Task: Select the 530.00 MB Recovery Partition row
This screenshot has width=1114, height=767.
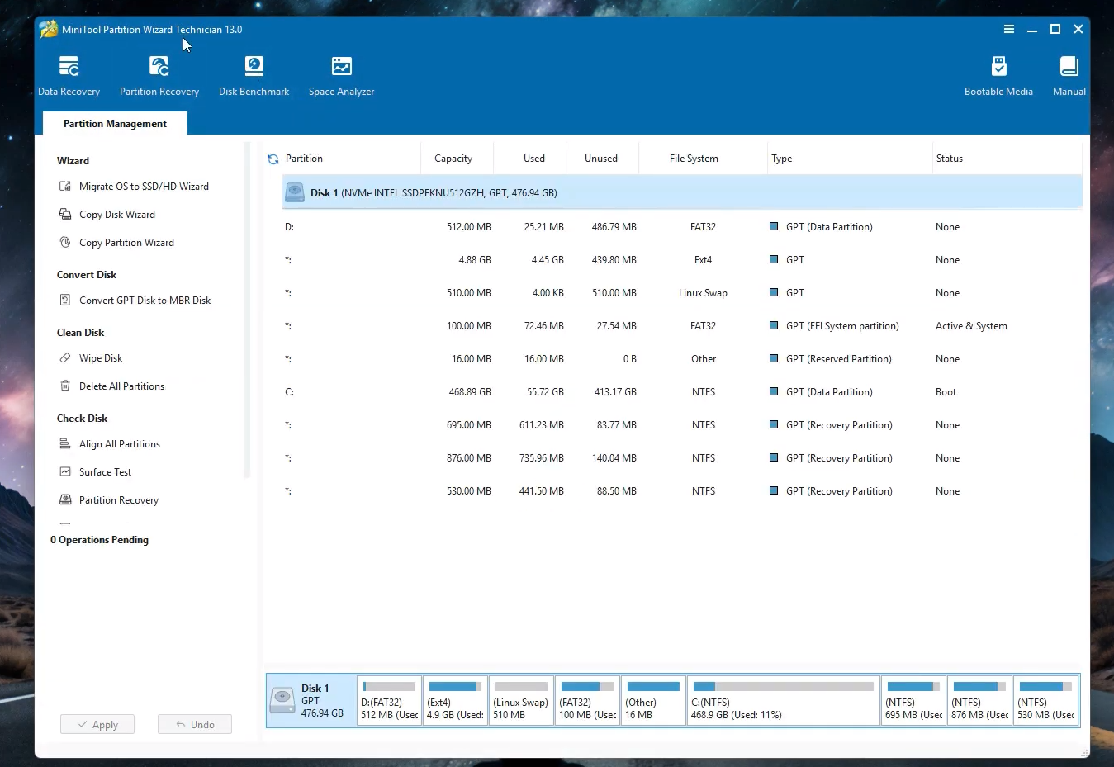Action: point(682,490)
